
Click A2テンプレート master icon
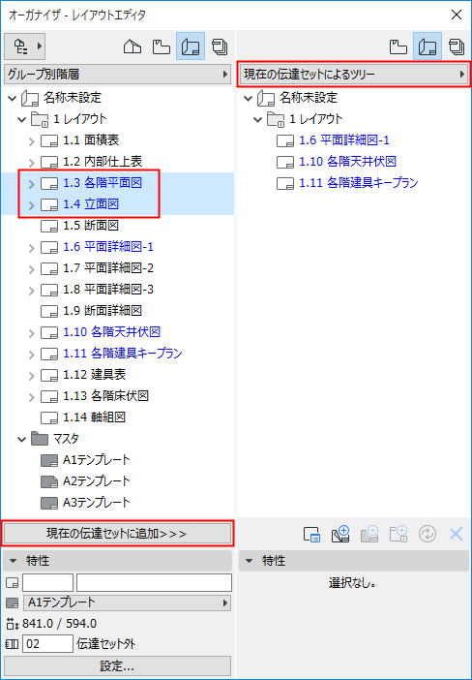tap(49, 481)
